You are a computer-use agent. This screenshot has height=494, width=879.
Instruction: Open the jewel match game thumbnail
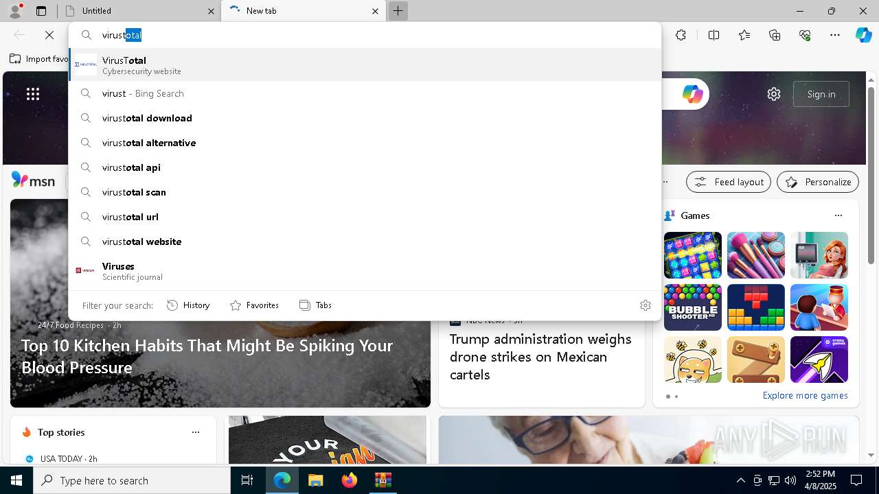[x=693, y=255]
